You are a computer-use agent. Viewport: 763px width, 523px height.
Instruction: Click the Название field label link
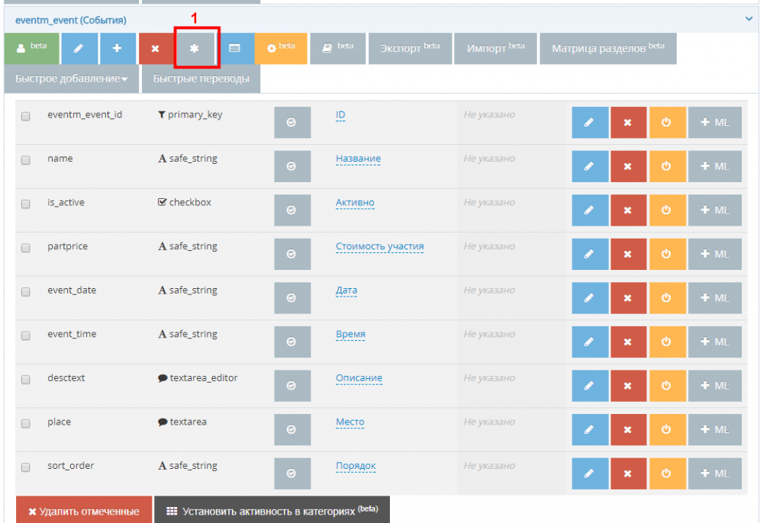(358, 159)
